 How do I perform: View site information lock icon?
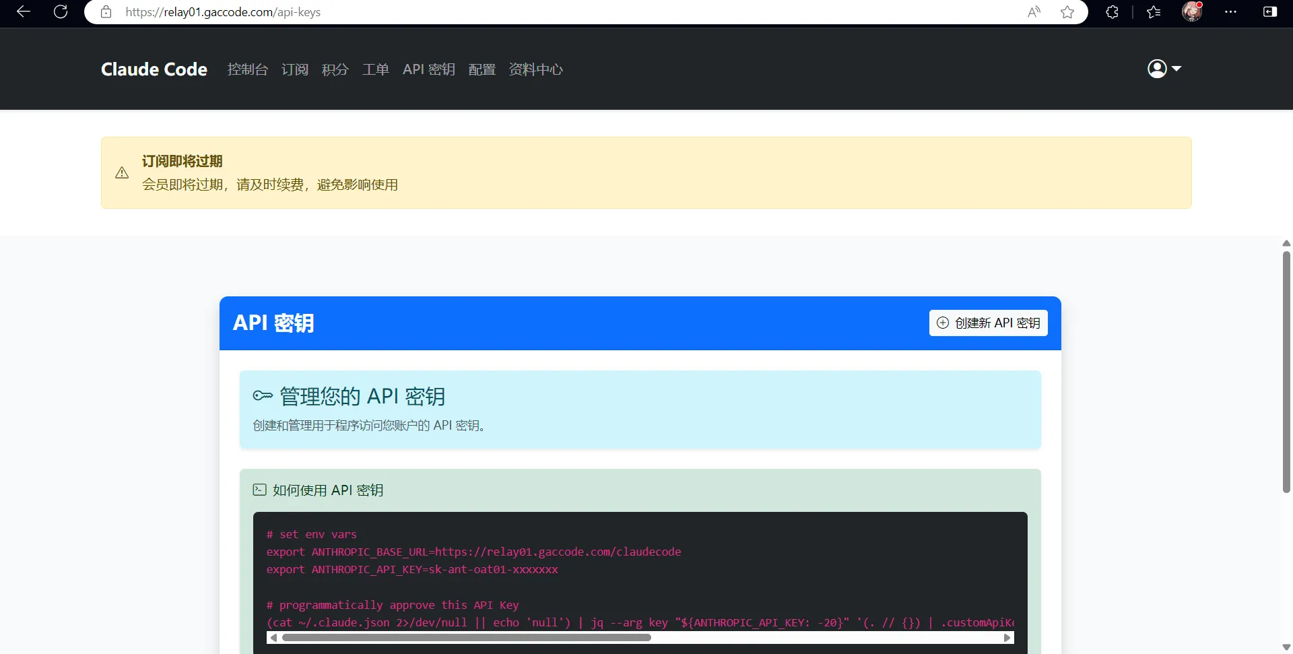[x=106, y=12]
